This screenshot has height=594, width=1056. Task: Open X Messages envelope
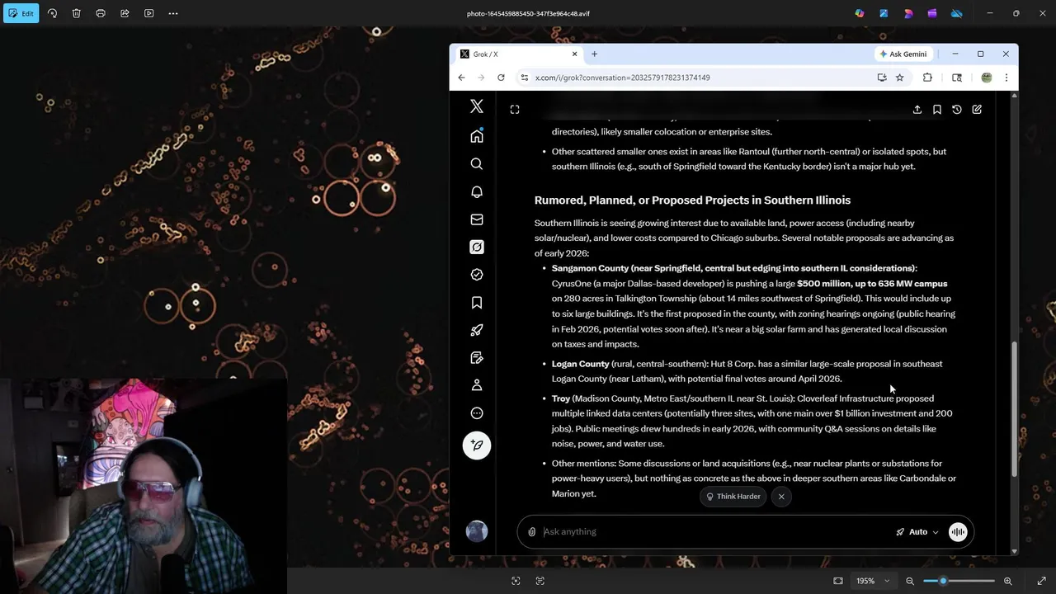click(x=477, y=219)
